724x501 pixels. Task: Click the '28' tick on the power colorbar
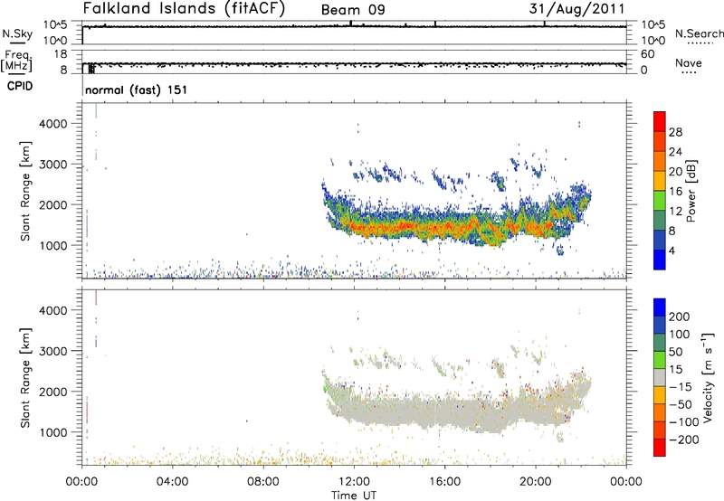coord(675,132)
